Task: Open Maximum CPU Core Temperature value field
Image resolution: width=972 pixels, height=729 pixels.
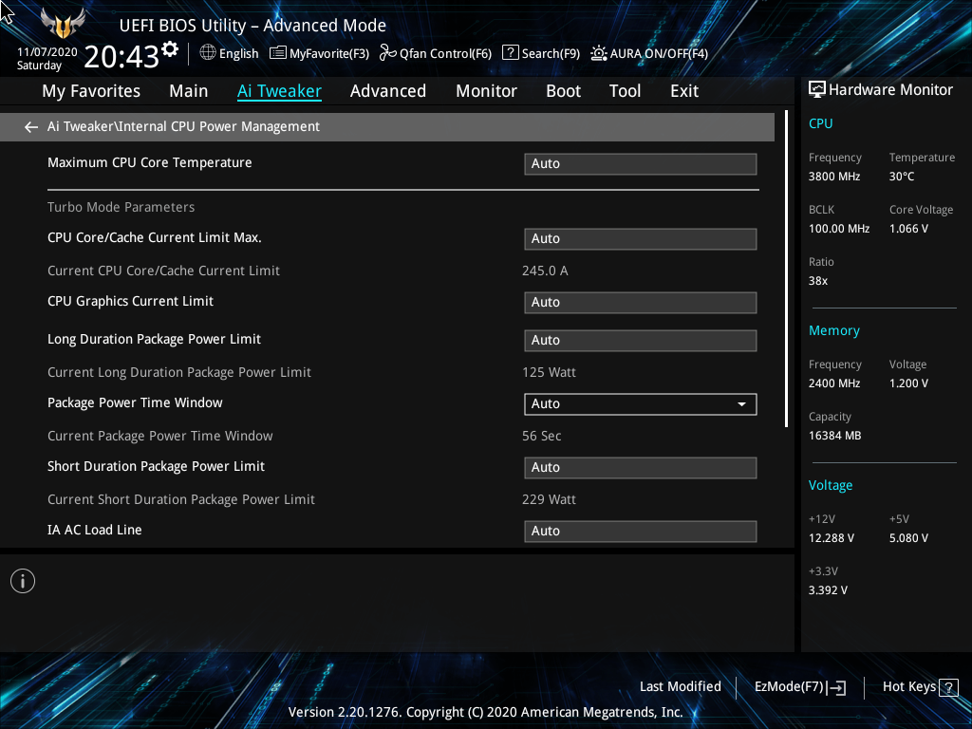Action: click(641, 163)
